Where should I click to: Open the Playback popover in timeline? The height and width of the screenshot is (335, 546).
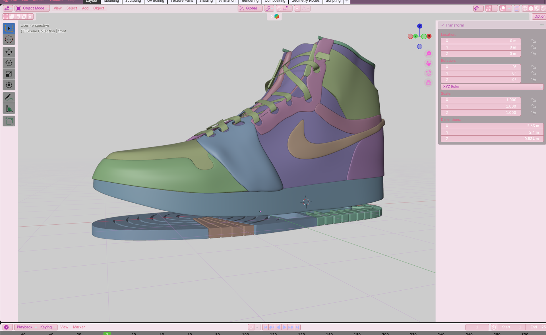24,327
